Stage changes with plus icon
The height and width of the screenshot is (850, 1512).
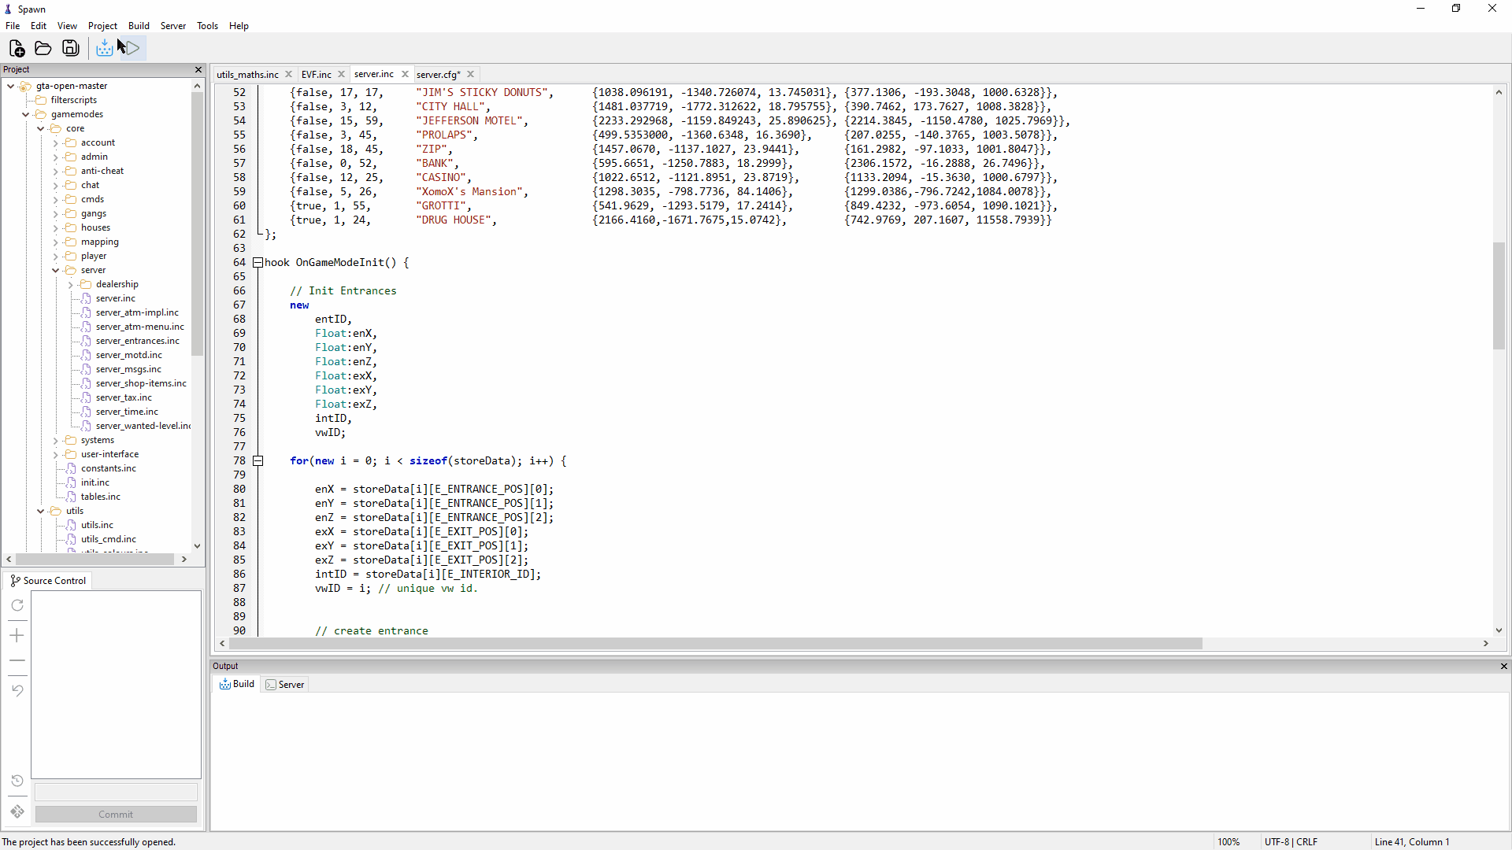[x=17, y=635]
